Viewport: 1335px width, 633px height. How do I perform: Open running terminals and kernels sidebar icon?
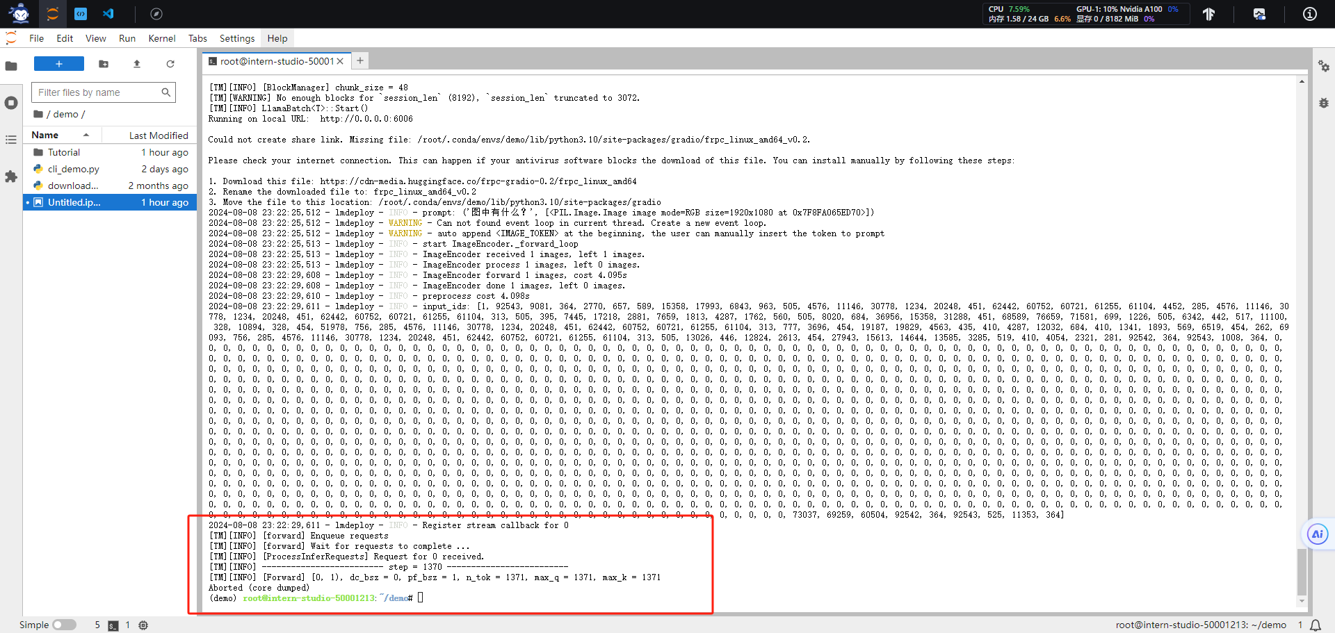pos(11,103)
